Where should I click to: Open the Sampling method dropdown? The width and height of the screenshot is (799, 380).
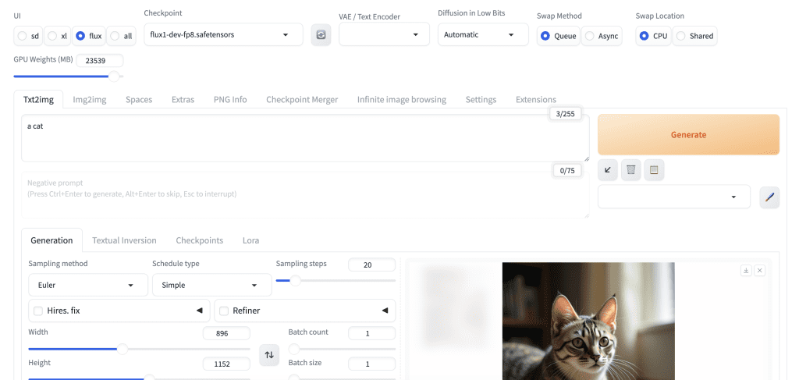pos(88,286)
